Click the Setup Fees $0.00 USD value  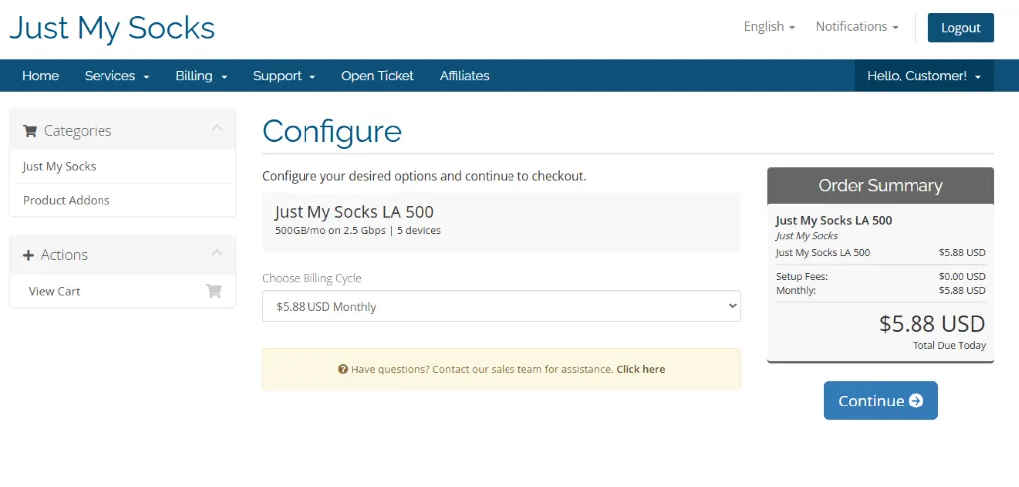(962, 276)
